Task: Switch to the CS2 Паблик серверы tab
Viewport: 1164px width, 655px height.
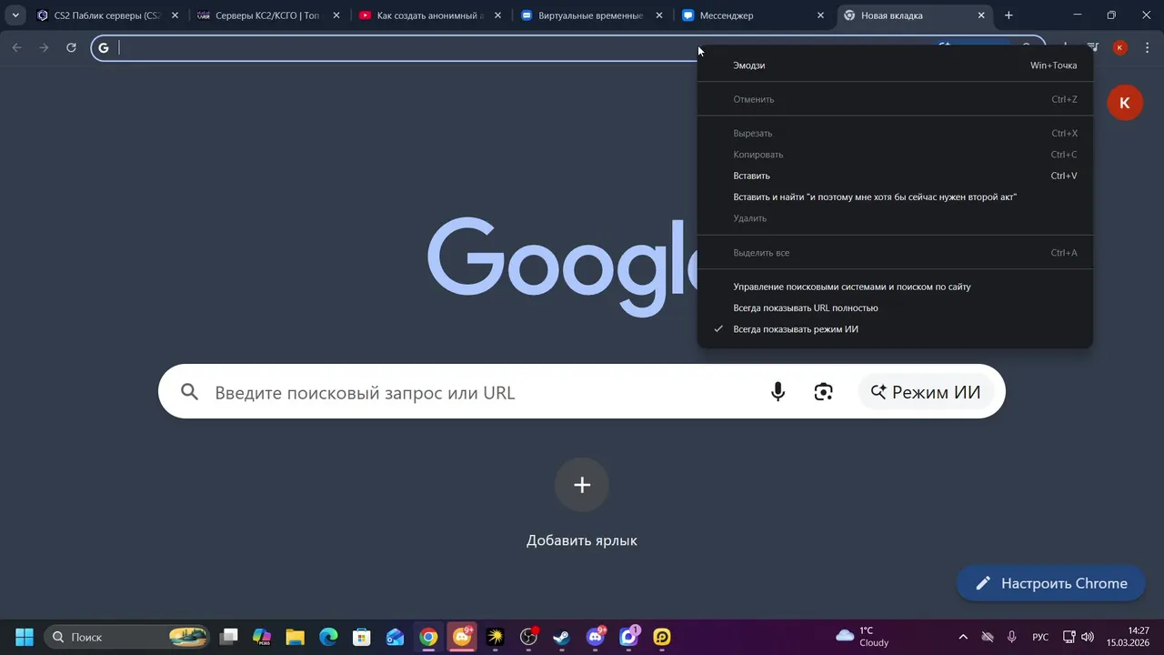Action: tap(107, 15)
